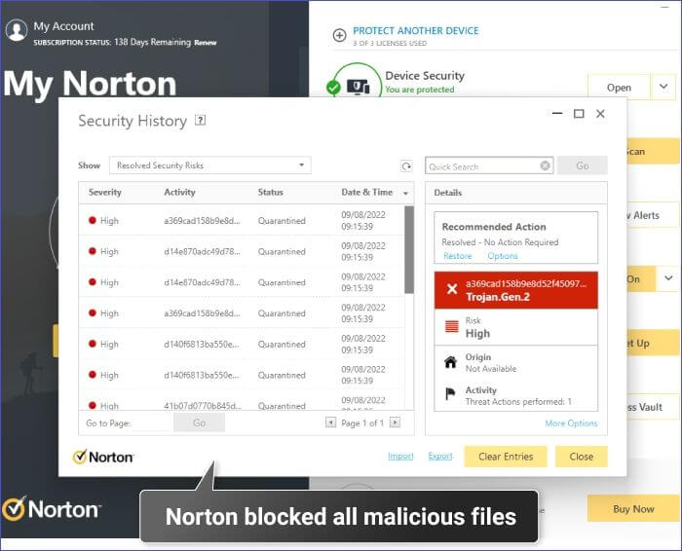This screenshot has height=551, width=682.
Task: Click Go beside Go to Page
Action: pos(199,422)
